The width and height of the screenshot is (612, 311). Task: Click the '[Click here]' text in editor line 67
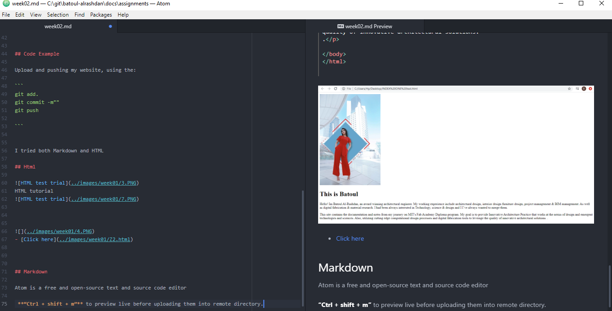click(x=38, y=239)
